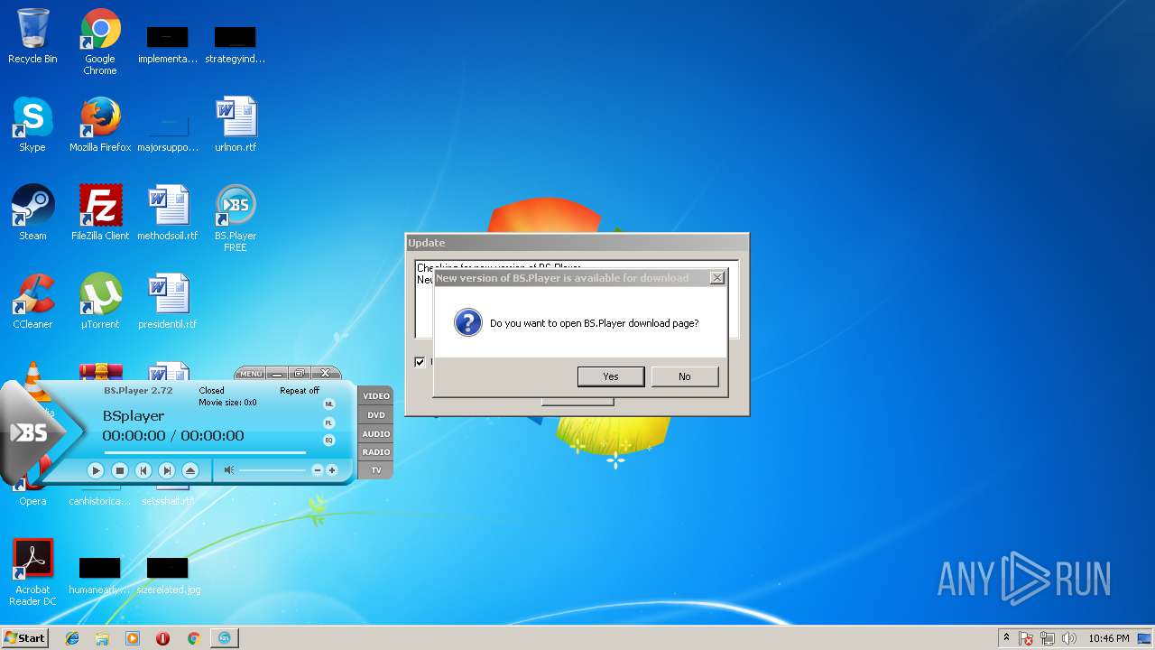
Task: Start playback with BS.Player play button
Action: coord(96,470)
